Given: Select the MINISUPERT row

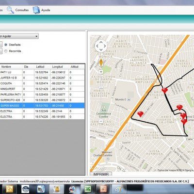Looking at the screenshot, I should click(42, 89).
